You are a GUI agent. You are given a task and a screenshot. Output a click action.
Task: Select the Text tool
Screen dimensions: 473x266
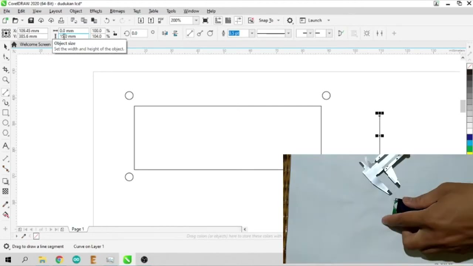tap(6, 146)
